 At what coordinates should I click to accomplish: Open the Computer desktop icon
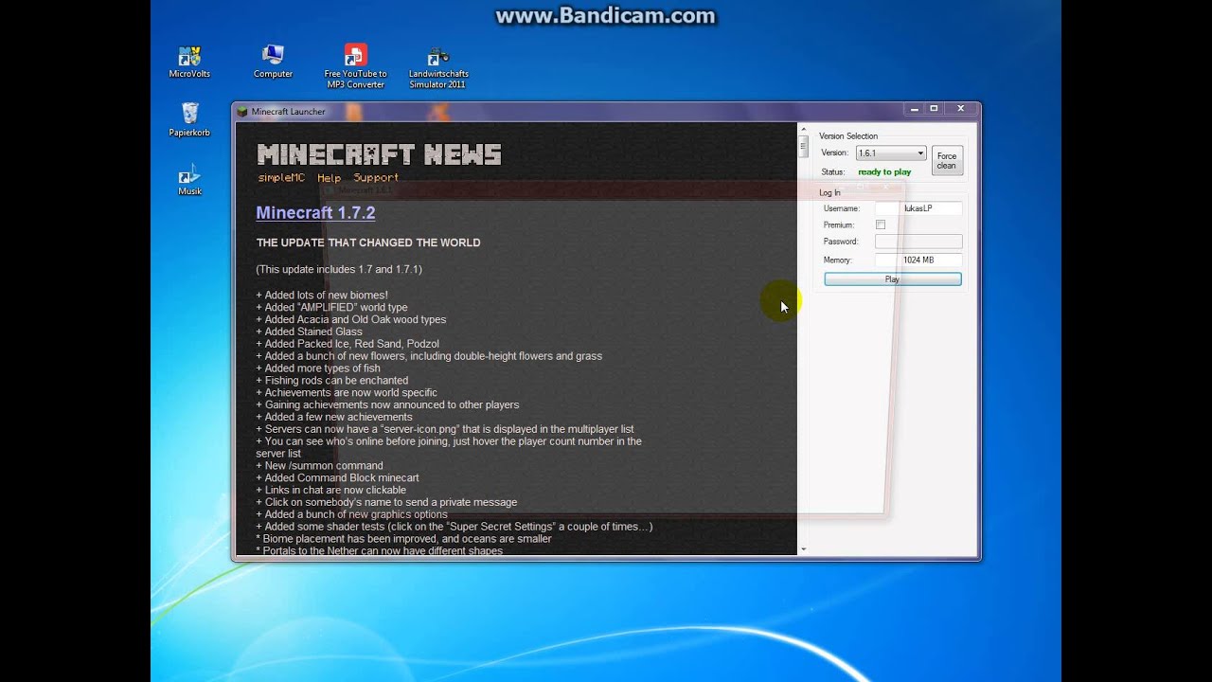(273, 62)
